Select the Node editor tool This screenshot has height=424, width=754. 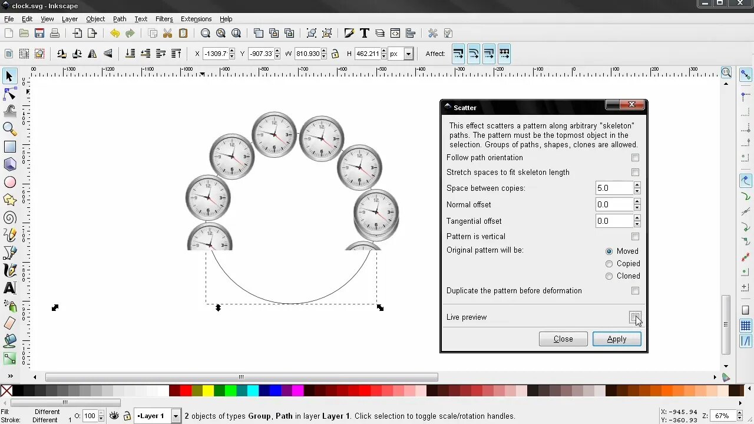9,94
